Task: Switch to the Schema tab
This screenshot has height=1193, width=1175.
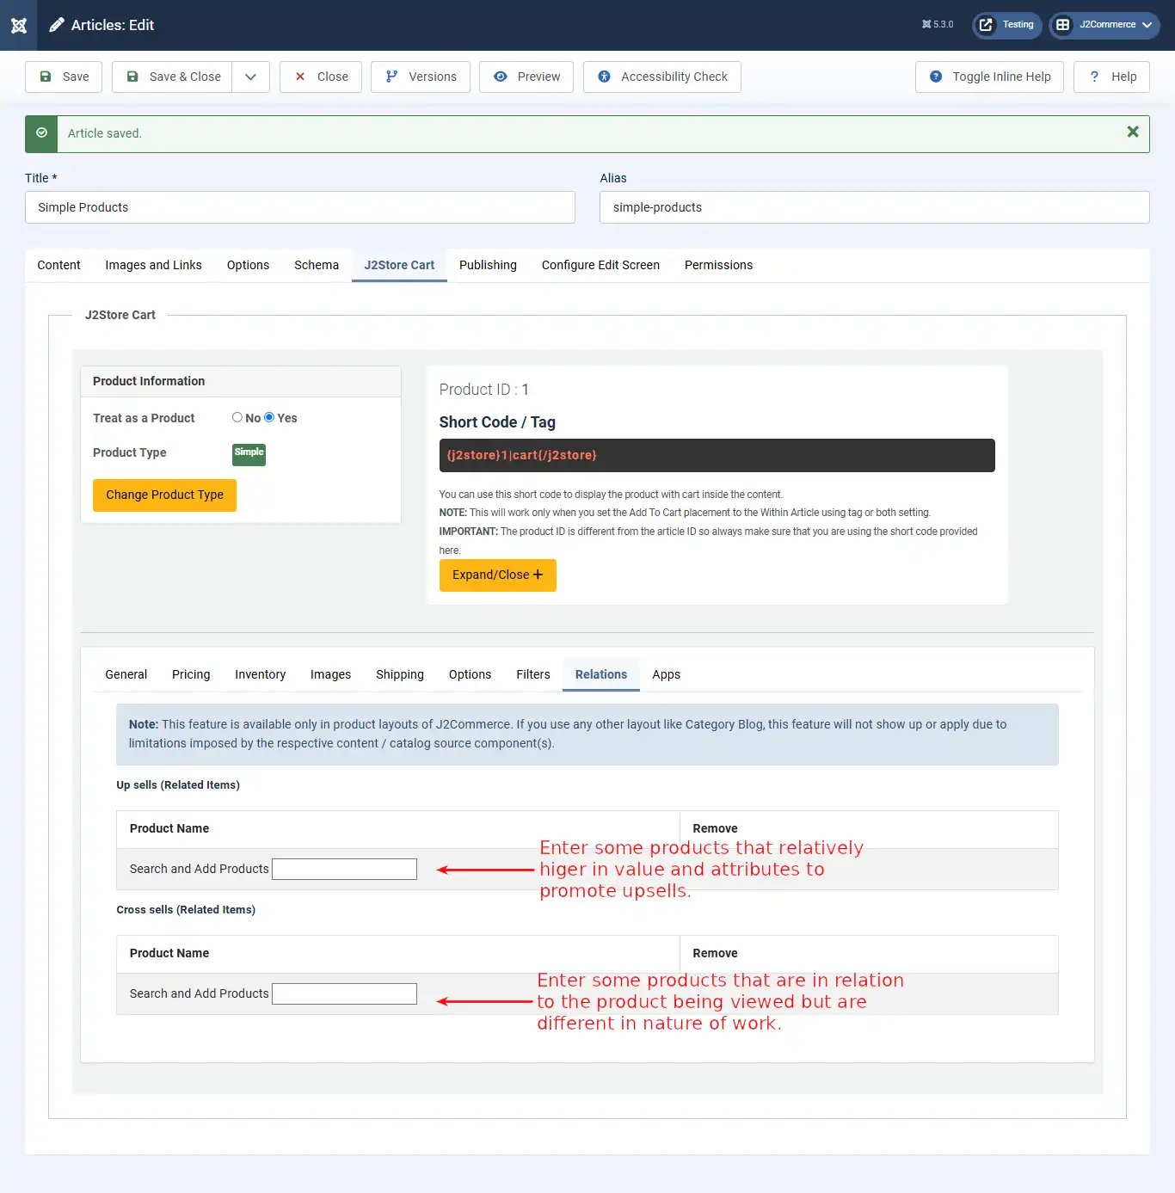Action: click(x=317, y=265)
